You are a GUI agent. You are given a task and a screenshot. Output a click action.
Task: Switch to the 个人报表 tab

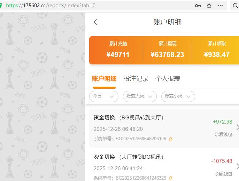tap(168, 79)
